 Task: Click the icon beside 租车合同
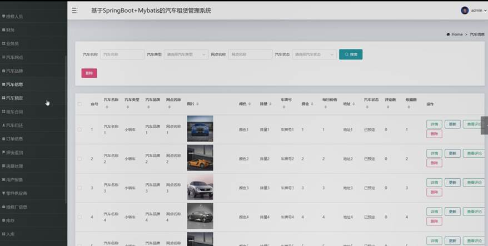click(x=3, y=112)
